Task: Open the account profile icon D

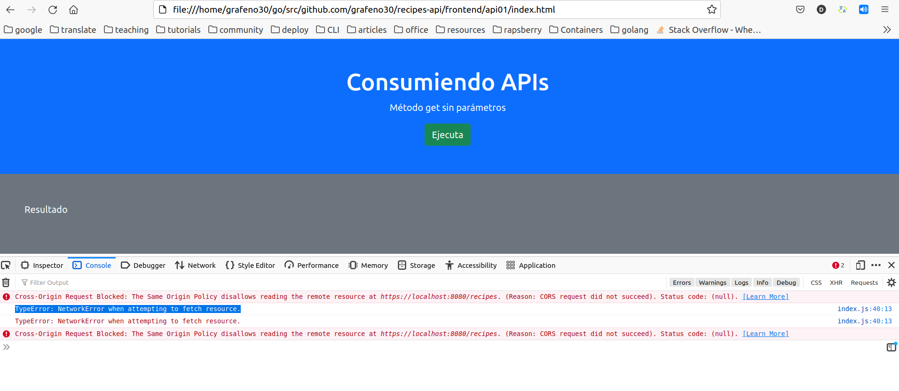Action: 821,9
